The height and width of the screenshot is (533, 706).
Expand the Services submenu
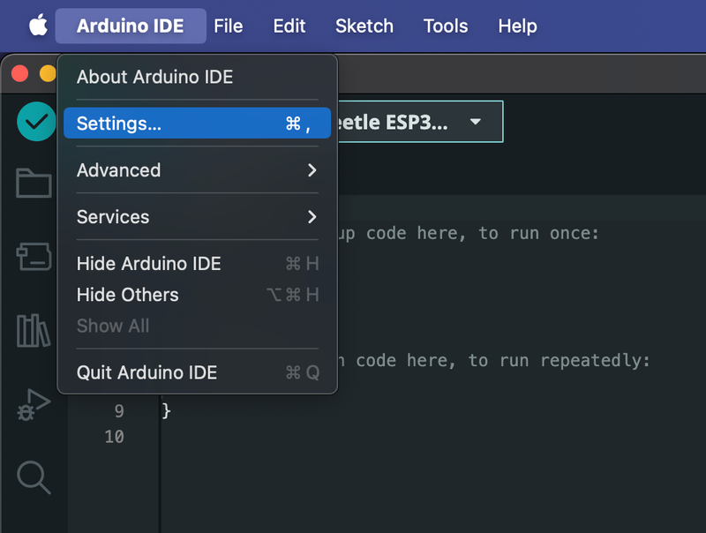pos(197,217)
